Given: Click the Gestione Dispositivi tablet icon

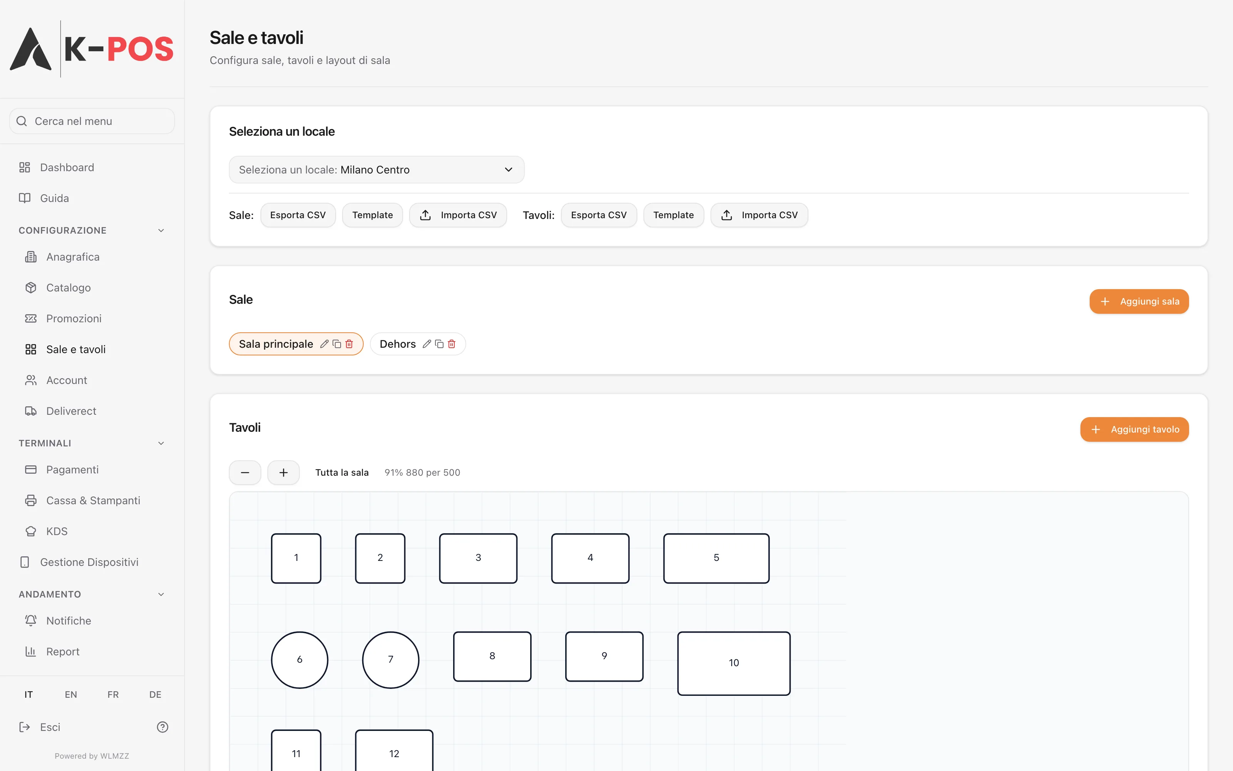Looking at the screenshot, I should 24,562.
